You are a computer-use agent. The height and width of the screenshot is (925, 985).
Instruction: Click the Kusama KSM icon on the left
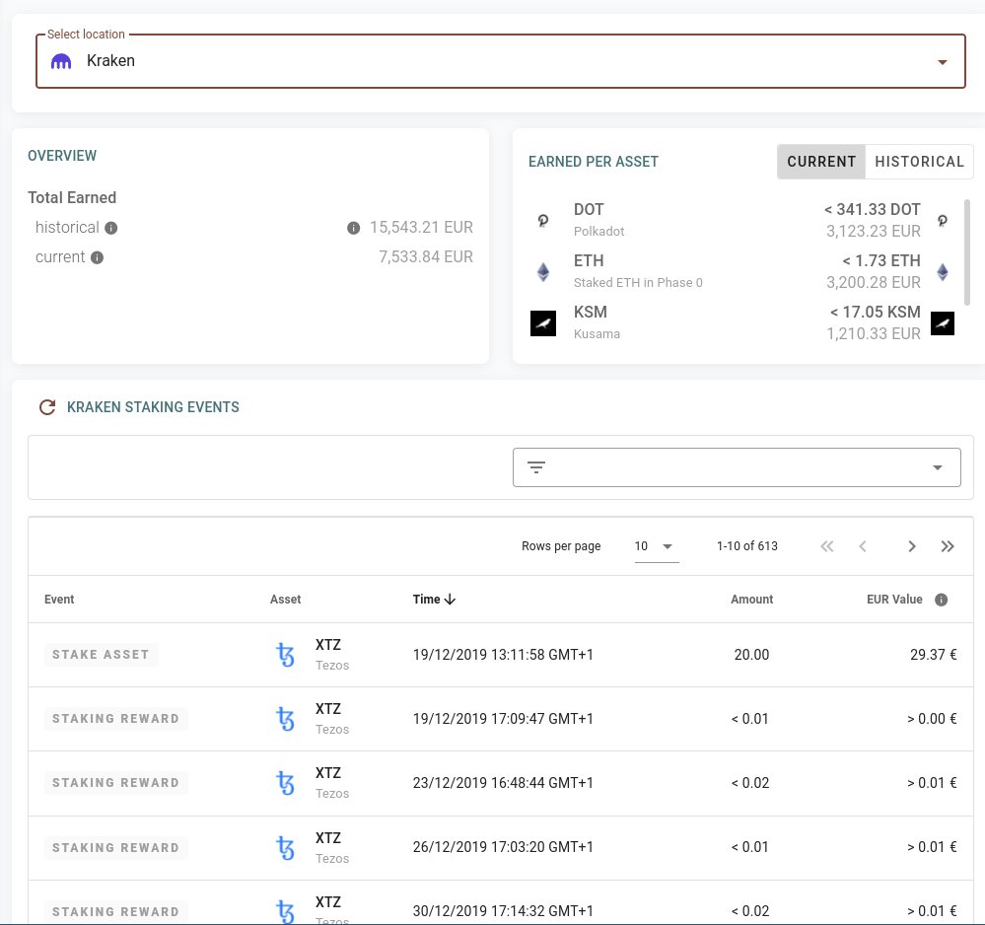[x=543, y=323]
